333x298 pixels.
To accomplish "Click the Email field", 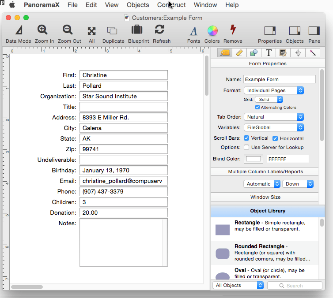I will (x=124, y=181).
